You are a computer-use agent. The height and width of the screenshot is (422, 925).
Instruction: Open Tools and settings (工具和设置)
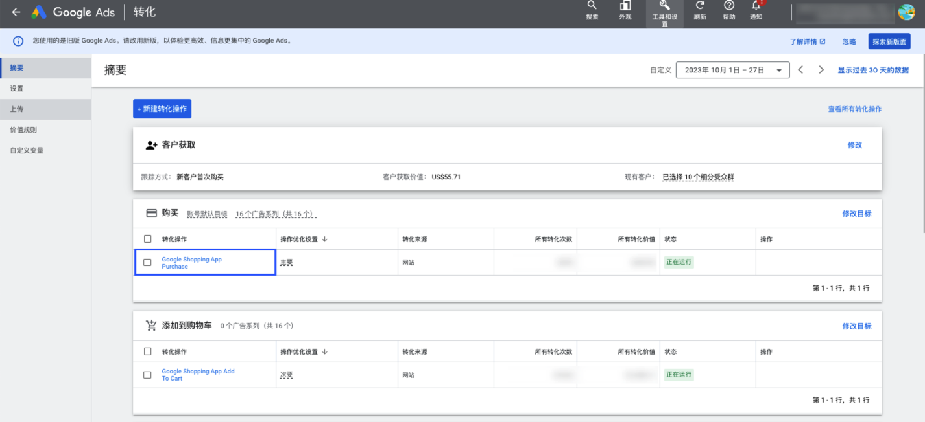(x=664, y=14)
